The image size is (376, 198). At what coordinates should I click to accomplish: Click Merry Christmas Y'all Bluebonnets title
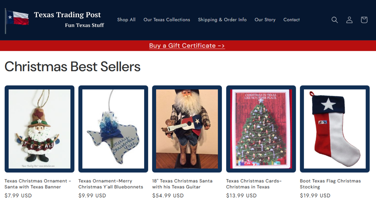(x=111, y=184)
